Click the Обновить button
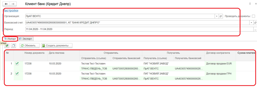The height and width of the screenshot is (99, 257). tap(30, 46)
